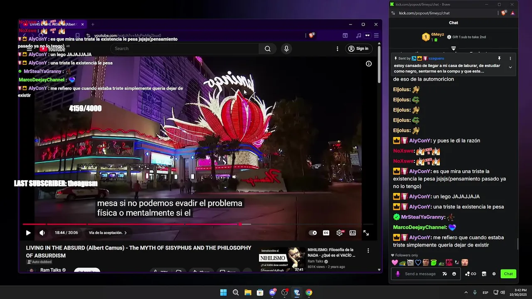Toggle the YouTube autoplay switch
Screen dimensions: 532x299
[x=313, y=233]
